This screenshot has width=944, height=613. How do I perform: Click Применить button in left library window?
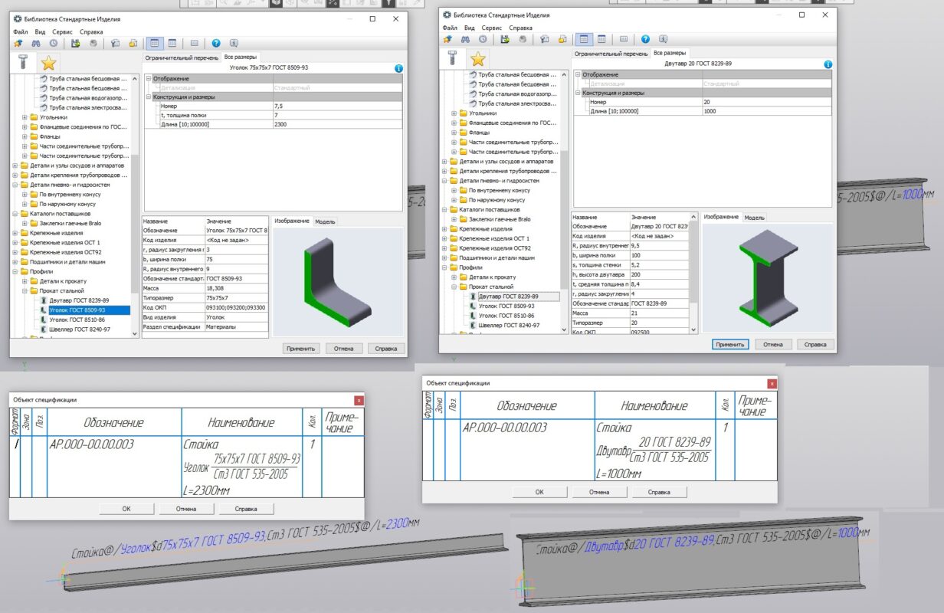pyautogui.click(x=301, y=348)
